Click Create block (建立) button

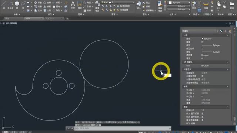click(146, 3)
